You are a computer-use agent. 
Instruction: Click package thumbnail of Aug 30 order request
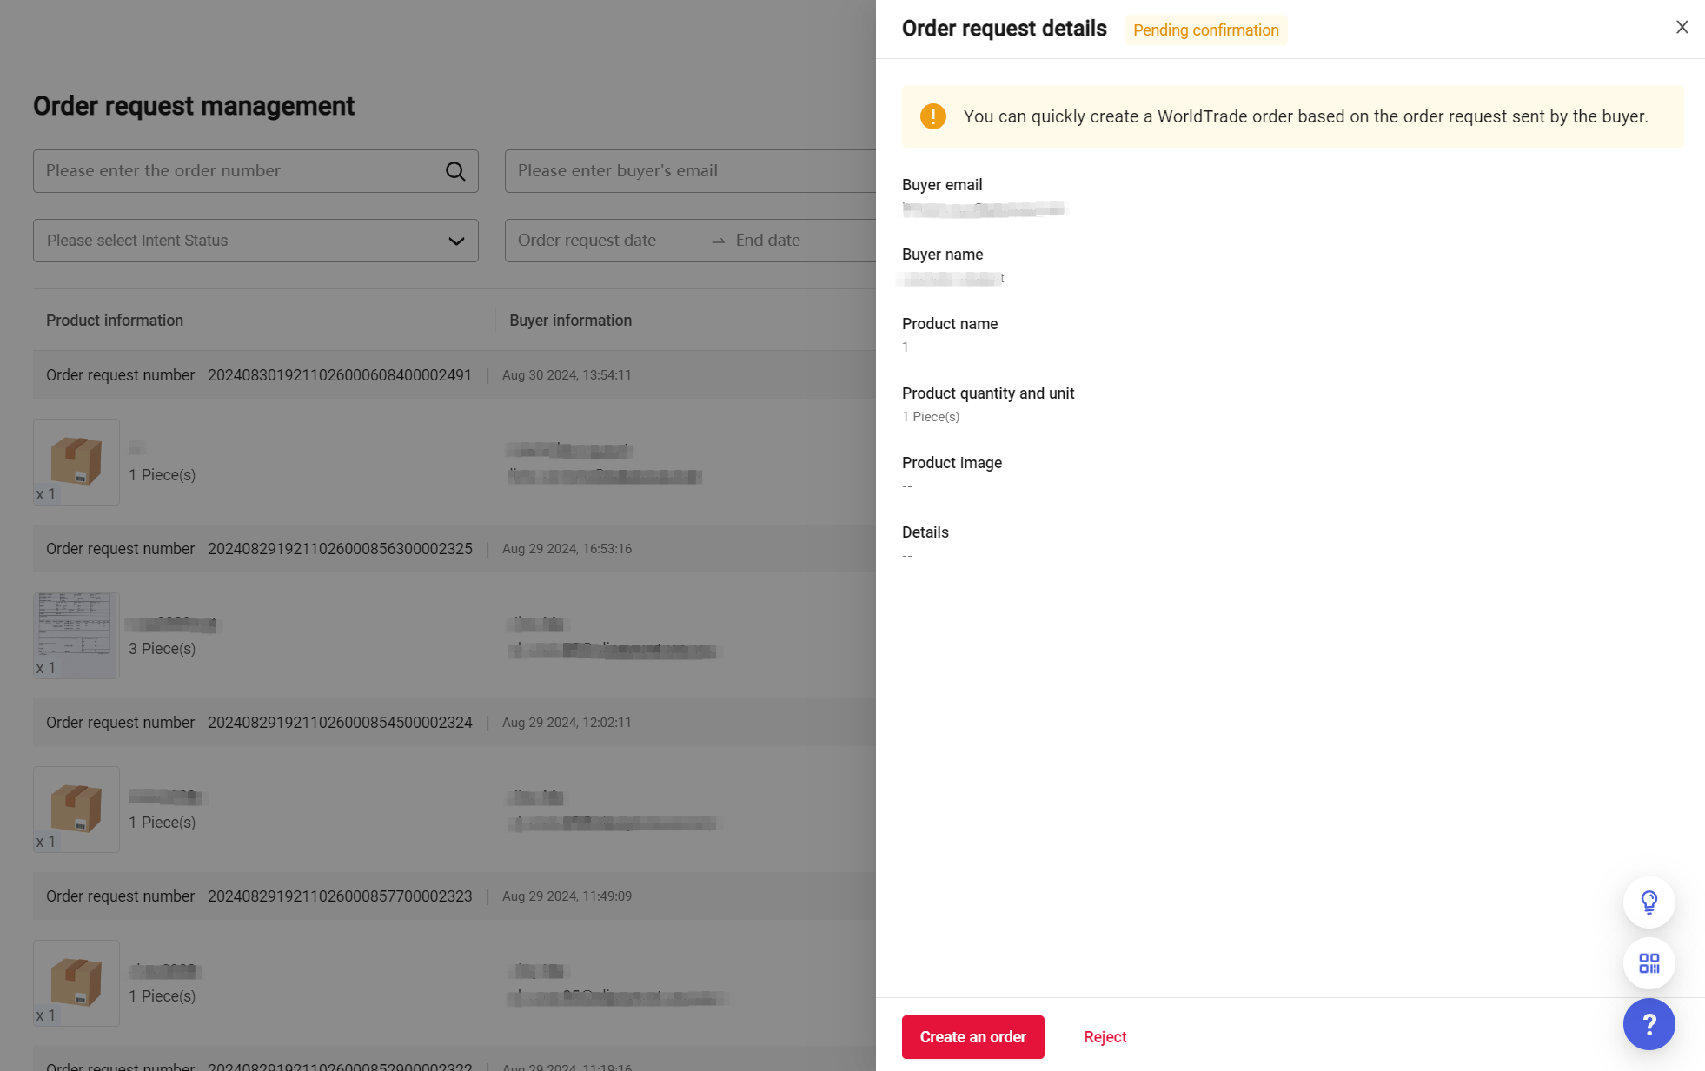76,461
